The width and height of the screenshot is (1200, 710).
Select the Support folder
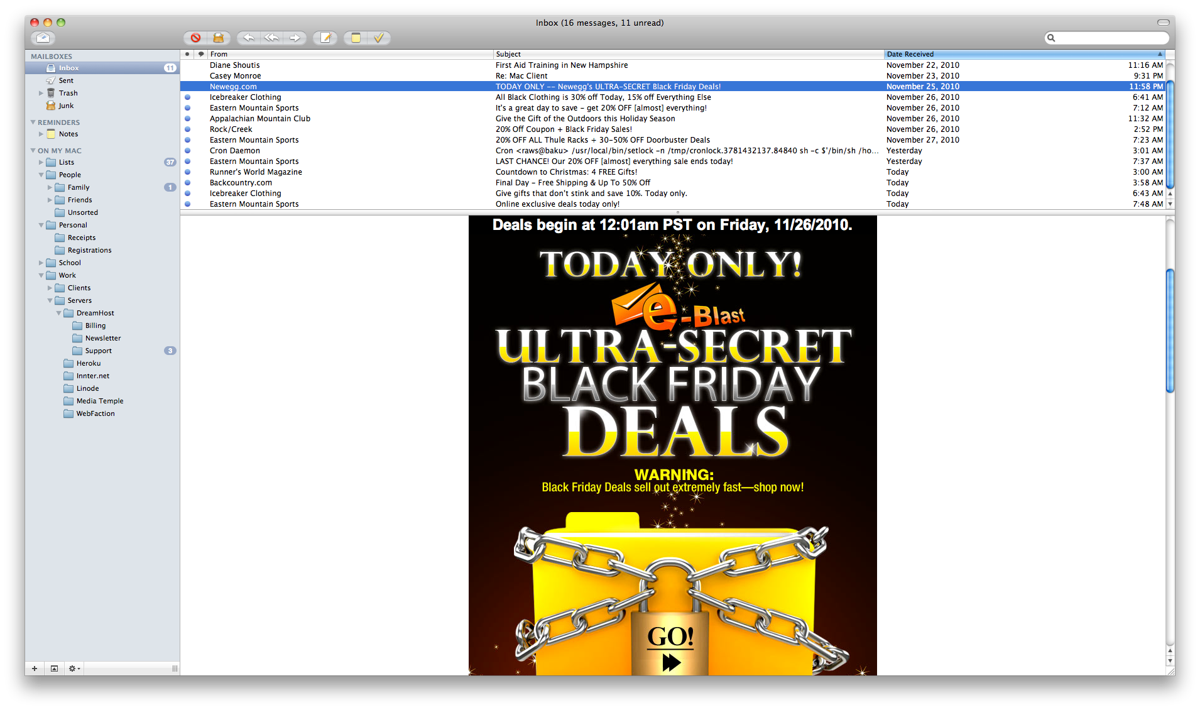click(x=102, y=351)
